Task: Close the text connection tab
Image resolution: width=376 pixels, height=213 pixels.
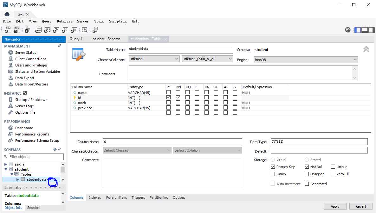Action: 27,14
